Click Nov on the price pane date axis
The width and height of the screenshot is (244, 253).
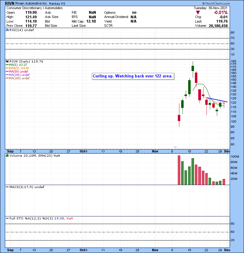pos(155,151)
